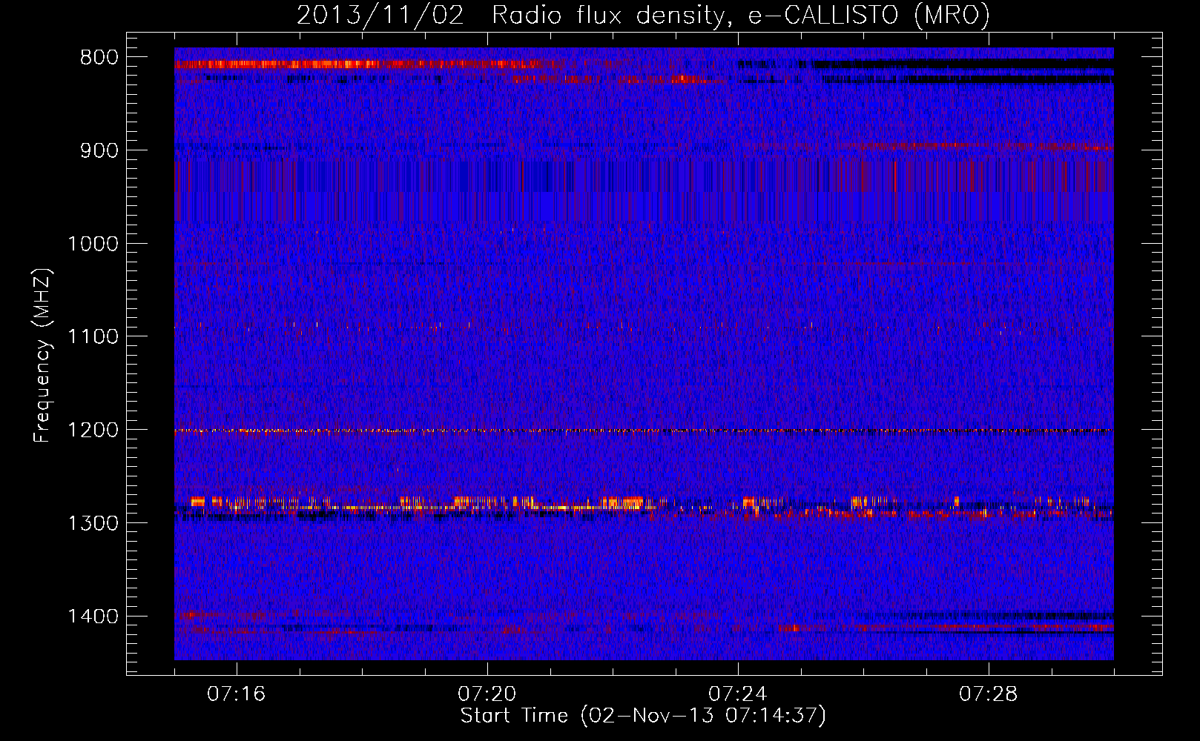Screen dimensions: 1200x741
Task: Click the plot title "Radio flux density, e-CALLISTO (MRO)"
Action: pyautogui.click(x=740, y=15)
